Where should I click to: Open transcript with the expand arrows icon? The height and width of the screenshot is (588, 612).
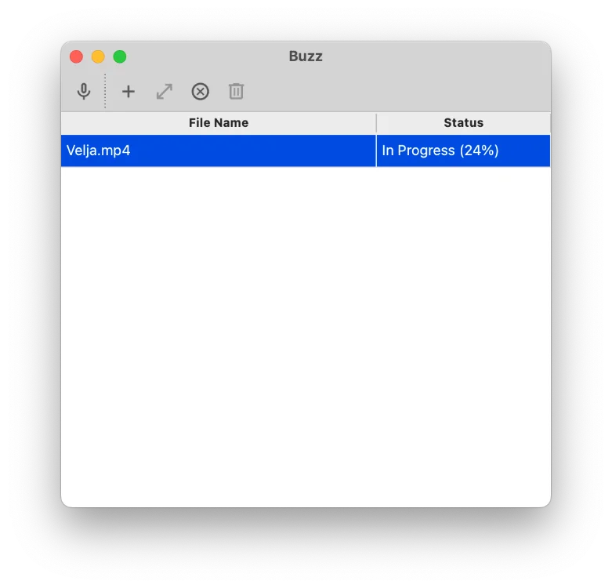click(x=165, y=92)
